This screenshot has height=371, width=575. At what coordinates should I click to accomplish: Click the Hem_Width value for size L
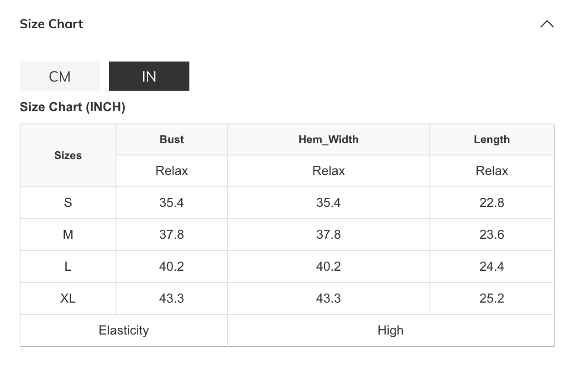tap(329, 267)
